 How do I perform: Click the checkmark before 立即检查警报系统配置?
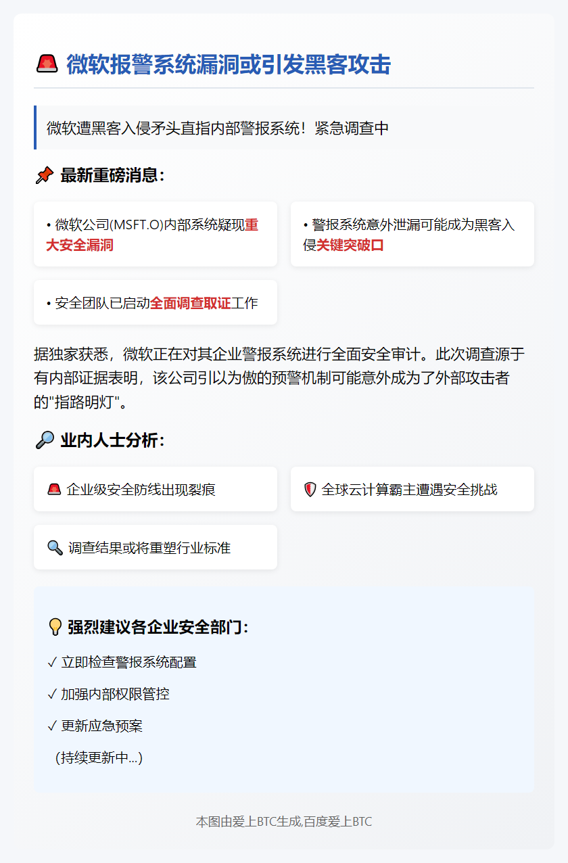click(x=52, y=662)
